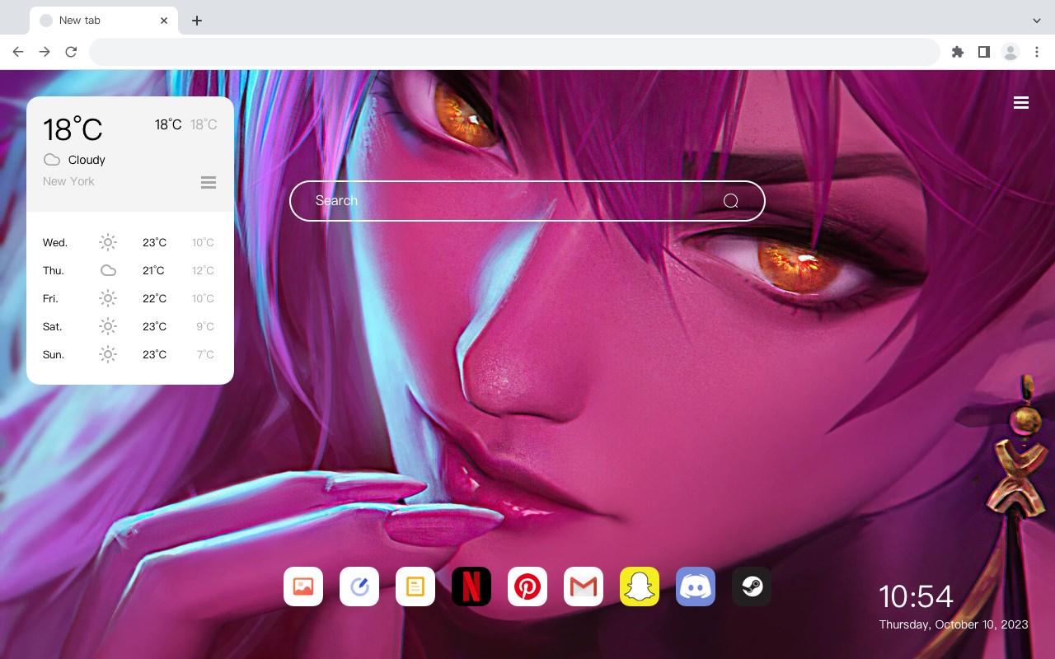Open the Pinterest shortcut
The image size is (1055, 659).
527,587
